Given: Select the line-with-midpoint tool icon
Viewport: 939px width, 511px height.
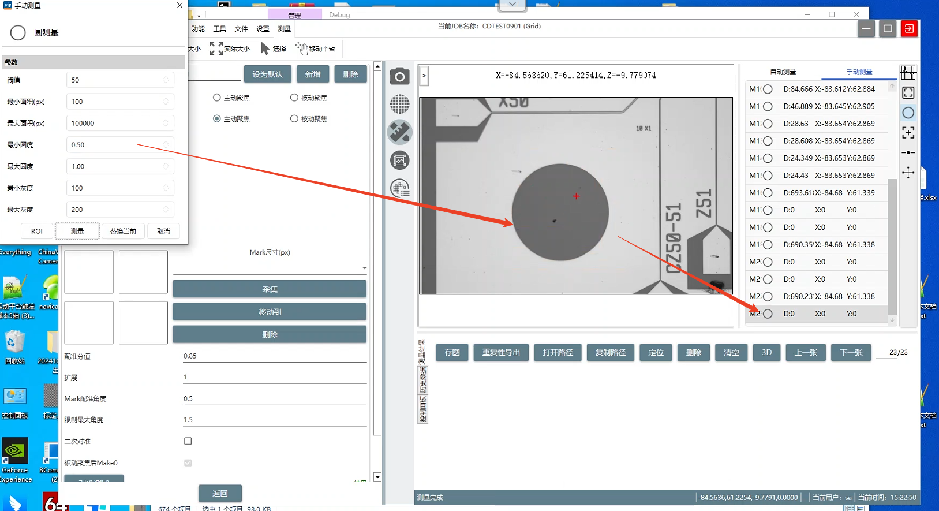Looking at the screenshot, I should pos(908,152).
